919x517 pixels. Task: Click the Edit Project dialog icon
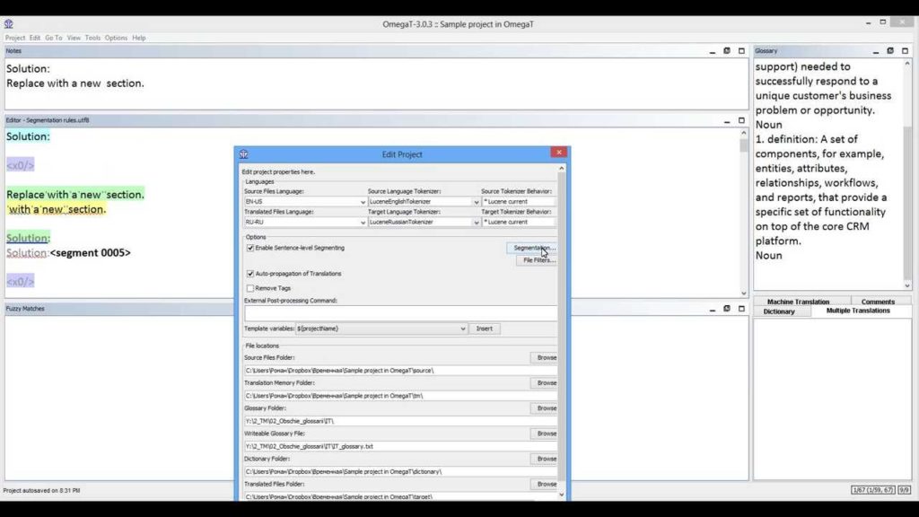[242, 153]
